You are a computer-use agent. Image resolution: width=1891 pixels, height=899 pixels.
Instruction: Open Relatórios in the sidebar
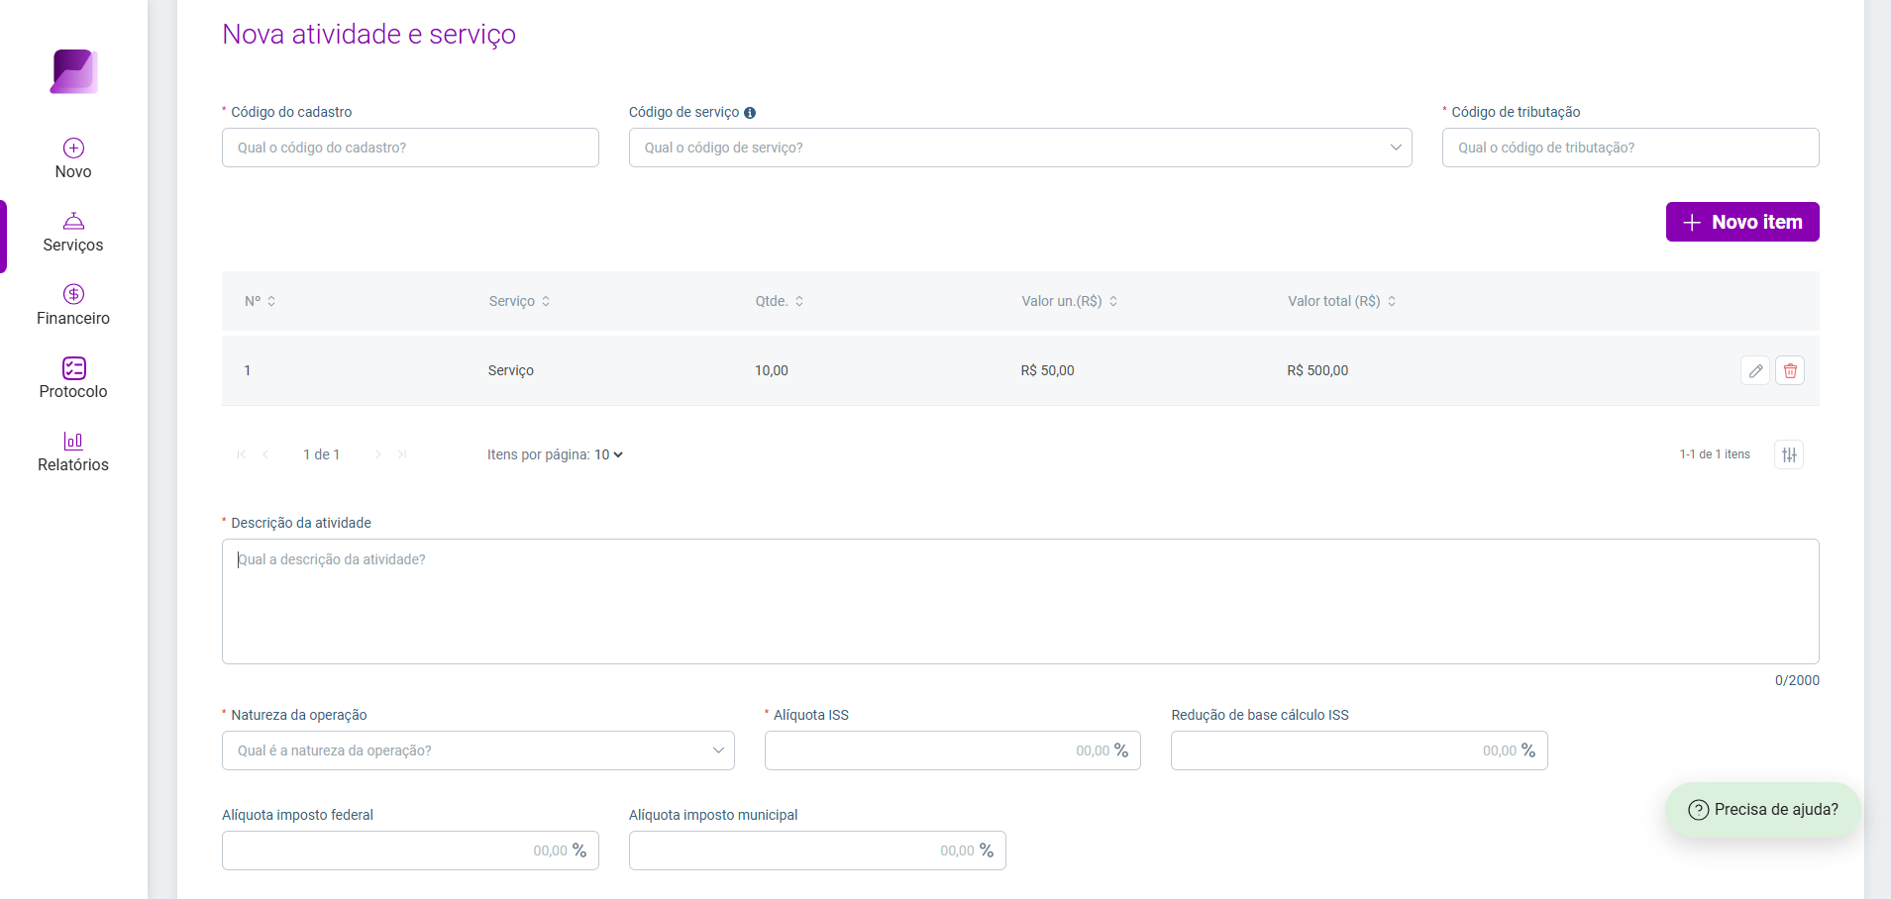[73, 451]
